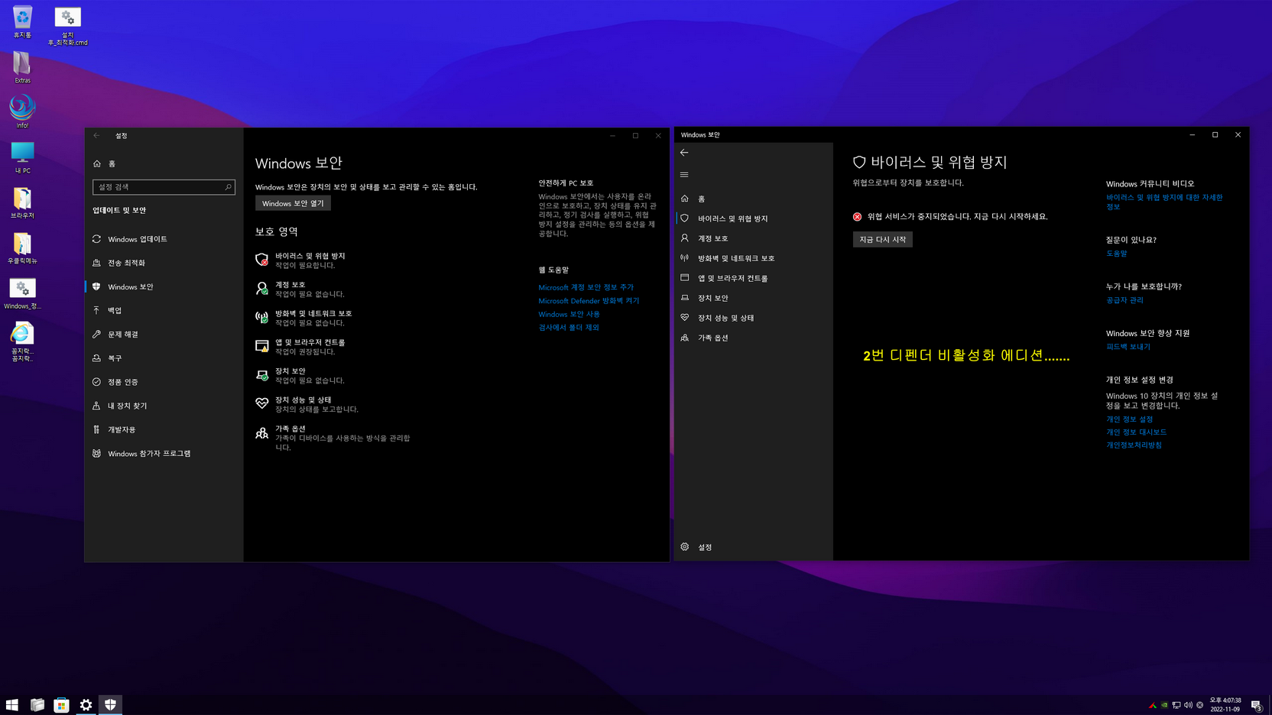Select 앱 및 브라우저 컨트롤 in Windows 보안 sidebar
This screenshot has width=1272, height=715.
pyautogui.click(x=753, y=278)
